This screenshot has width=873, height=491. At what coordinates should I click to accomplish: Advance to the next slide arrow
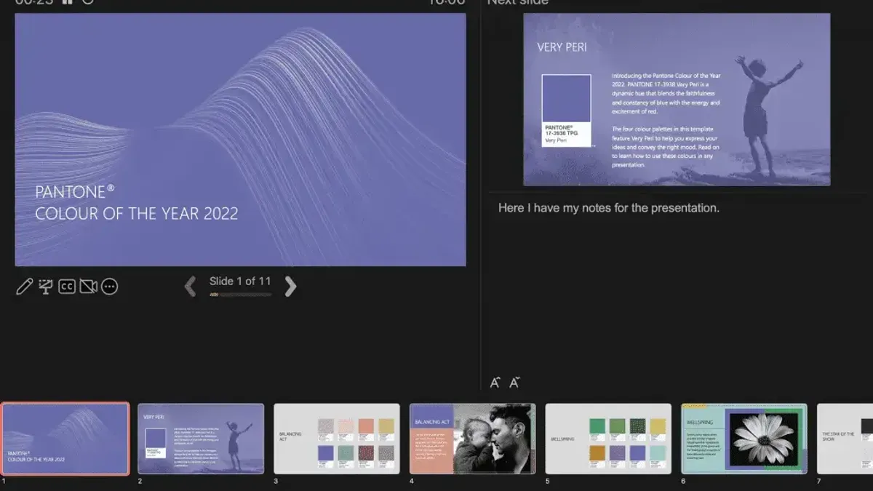click(x=290, y=287)
